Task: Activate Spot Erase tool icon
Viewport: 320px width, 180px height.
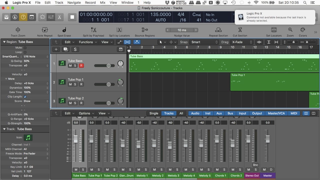Action: coord(64,30)
